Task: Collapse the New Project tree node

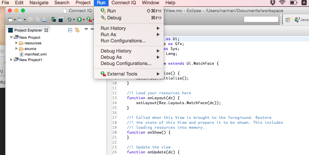Action: tap(11, 37)
